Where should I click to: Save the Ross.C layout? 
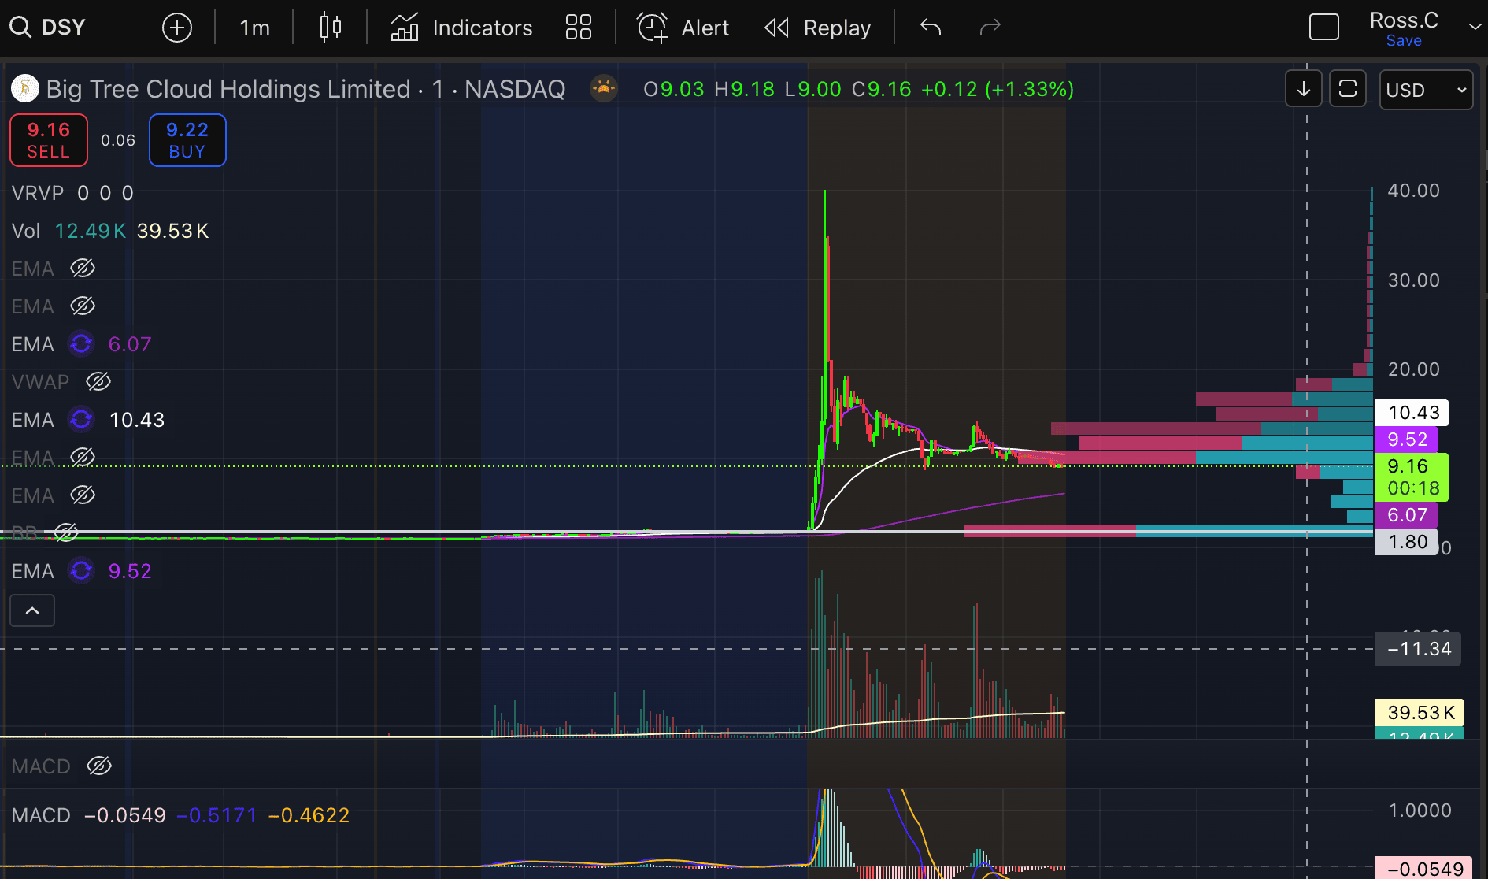coord(1404,41)
